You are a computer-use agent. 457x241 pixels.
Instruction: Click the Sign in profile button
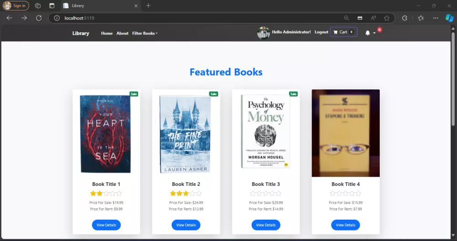tap(16, 5)
